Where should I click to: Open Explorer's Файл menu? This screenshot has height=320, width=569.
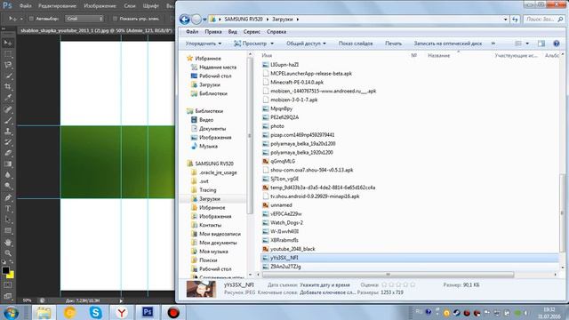tap(192, 32)
